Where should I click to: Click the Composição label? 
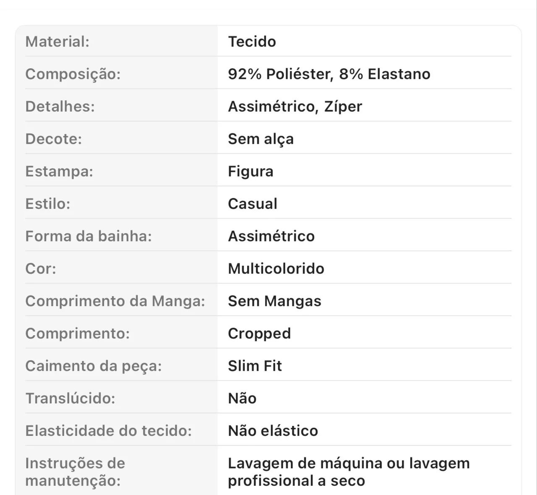[73, 75]
